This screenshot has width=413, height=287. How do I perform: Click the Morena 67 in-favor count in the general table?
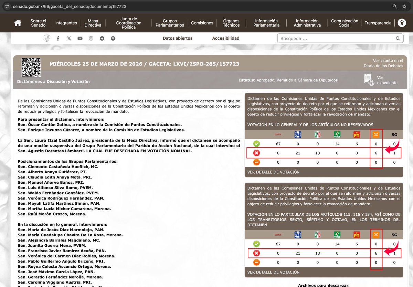pyautogui.click(x=278, y=144)
